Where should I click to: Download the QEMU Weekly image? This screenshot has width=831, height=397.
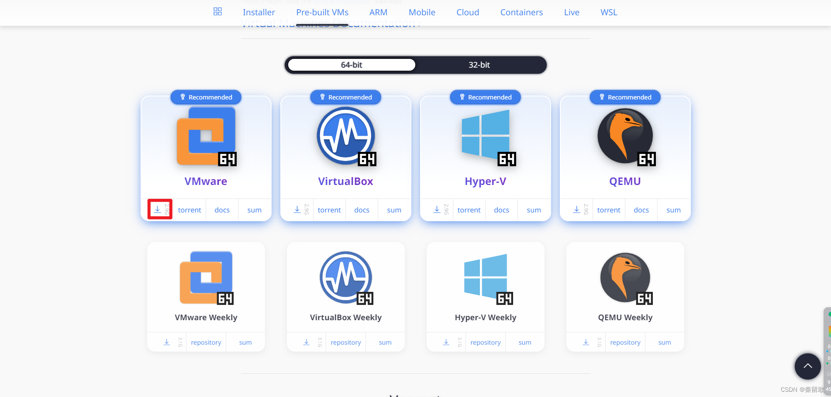tap(586, 342)
